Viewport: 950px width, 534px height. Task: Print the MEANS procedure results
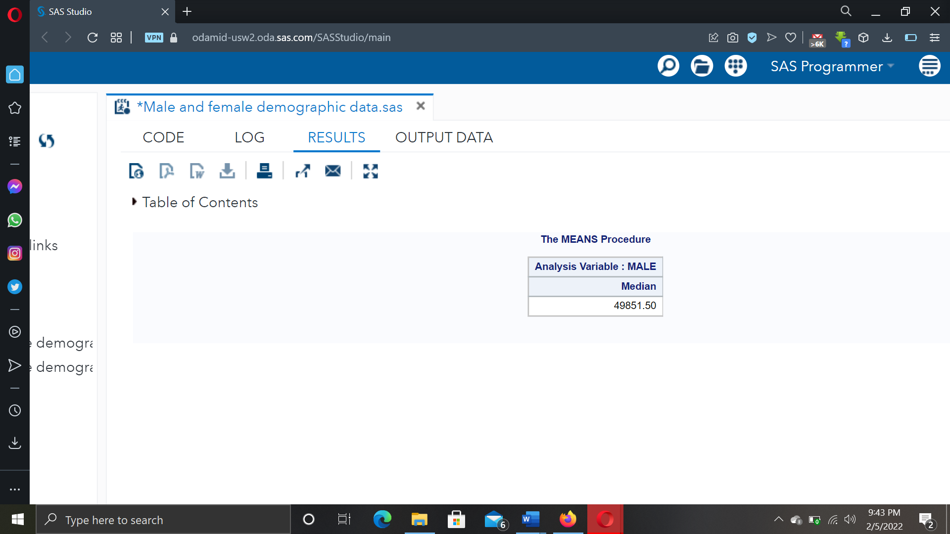click(264, 171)
